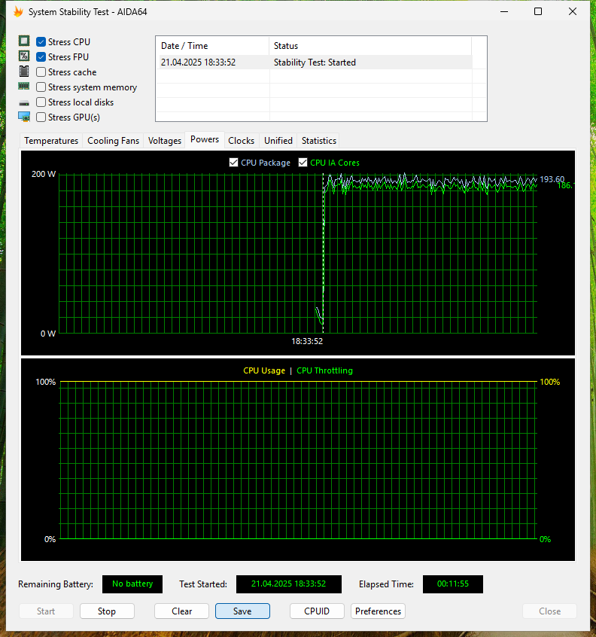The width and height of the screenshot is (596, 637).
Task: Enable the Stress GPU(s) checkbox
Action: 41,117
